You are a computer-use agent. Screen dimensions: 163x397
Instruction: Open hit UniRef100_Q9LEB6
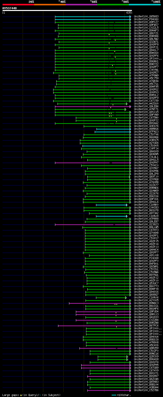[x=146, y=106]
